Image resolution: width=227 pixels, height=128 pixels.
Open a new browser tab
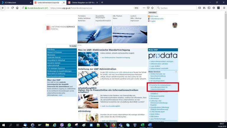click(x=102, y=2)
